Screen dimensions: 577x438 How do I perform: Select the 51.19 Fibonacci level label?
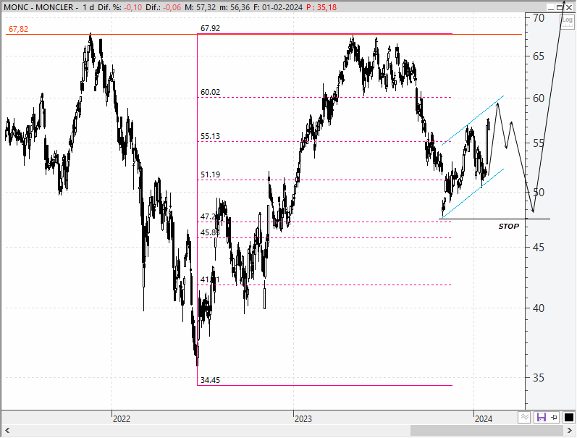(210, 174)
